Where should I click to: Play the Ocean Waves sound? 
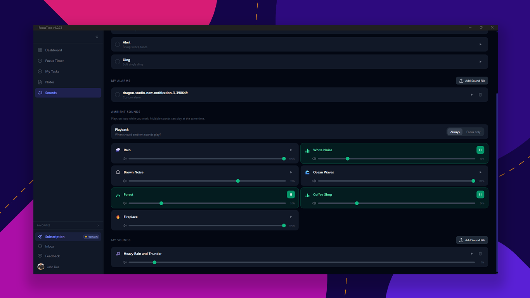480,172
